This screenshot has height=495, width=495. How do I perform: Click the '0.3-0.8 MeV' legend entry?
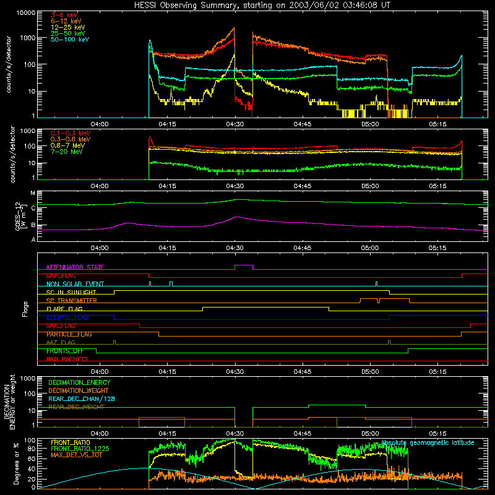point(71,139)
